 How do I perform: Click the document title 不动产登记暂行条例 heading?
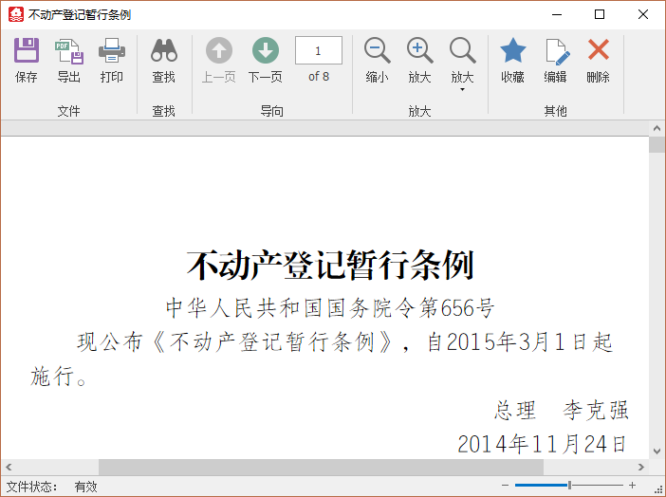(330, 266)
